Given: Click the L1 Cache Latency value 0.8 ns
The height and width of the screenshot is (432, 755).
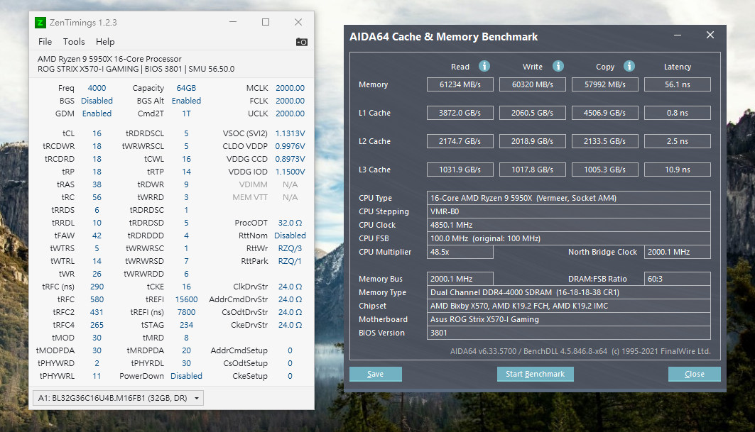Looking at the screenshot, I should pyautogui.click(x=678, y=113).
